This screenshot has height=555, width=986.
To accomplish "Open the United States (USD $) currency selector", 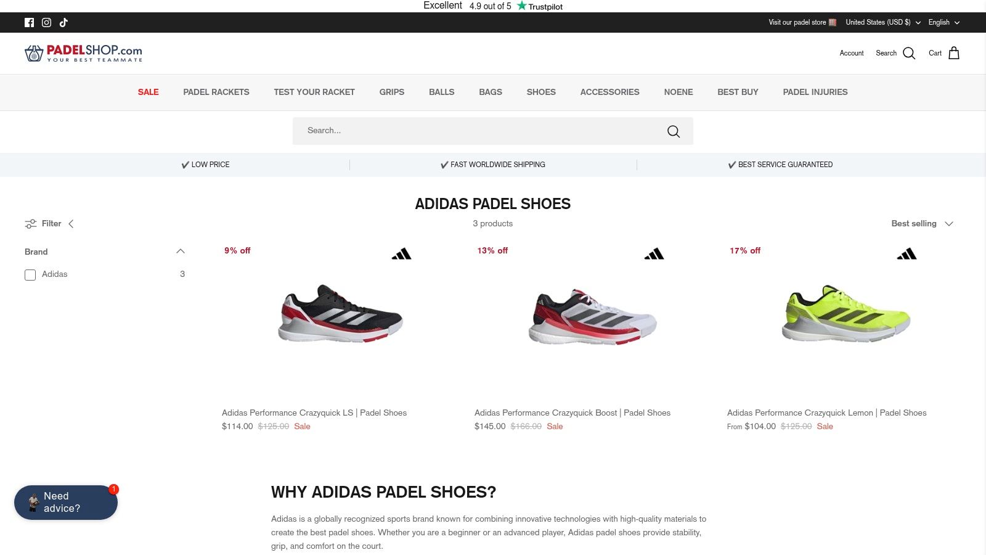I will point(882,23).
